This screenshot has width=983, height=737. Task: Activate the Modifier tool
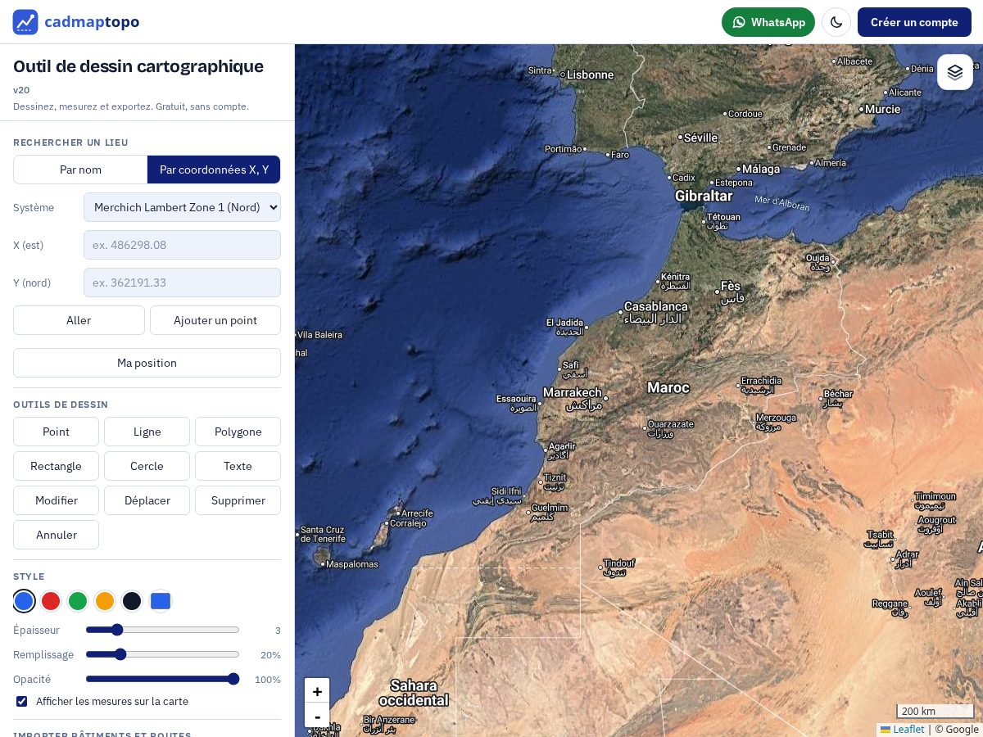tap(56, 500)
